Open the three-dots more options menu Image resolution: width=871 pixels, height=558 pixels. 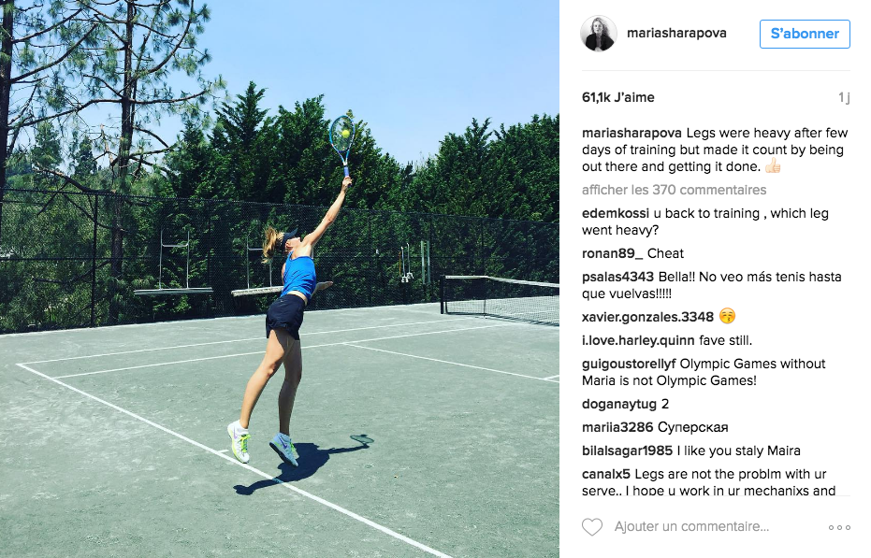(x=839, y=527)
